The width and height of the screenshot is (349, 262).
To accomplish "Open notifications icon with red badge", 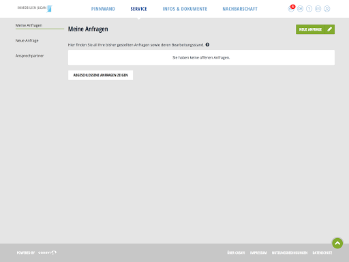I will [x=291, y=8].
